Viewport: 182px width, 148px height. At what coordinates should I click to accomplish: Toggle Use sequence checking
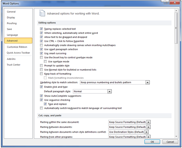41,100
